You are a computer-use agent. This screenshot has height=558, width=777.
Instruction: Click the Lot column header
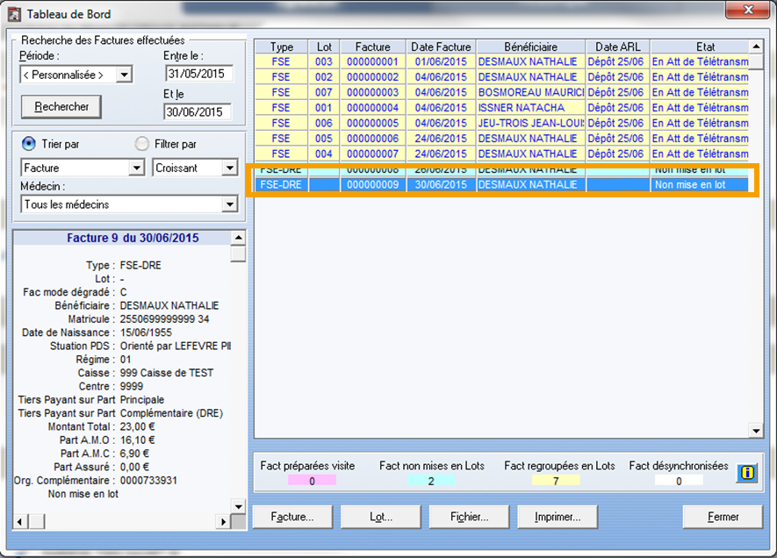[x=324, y=47]
